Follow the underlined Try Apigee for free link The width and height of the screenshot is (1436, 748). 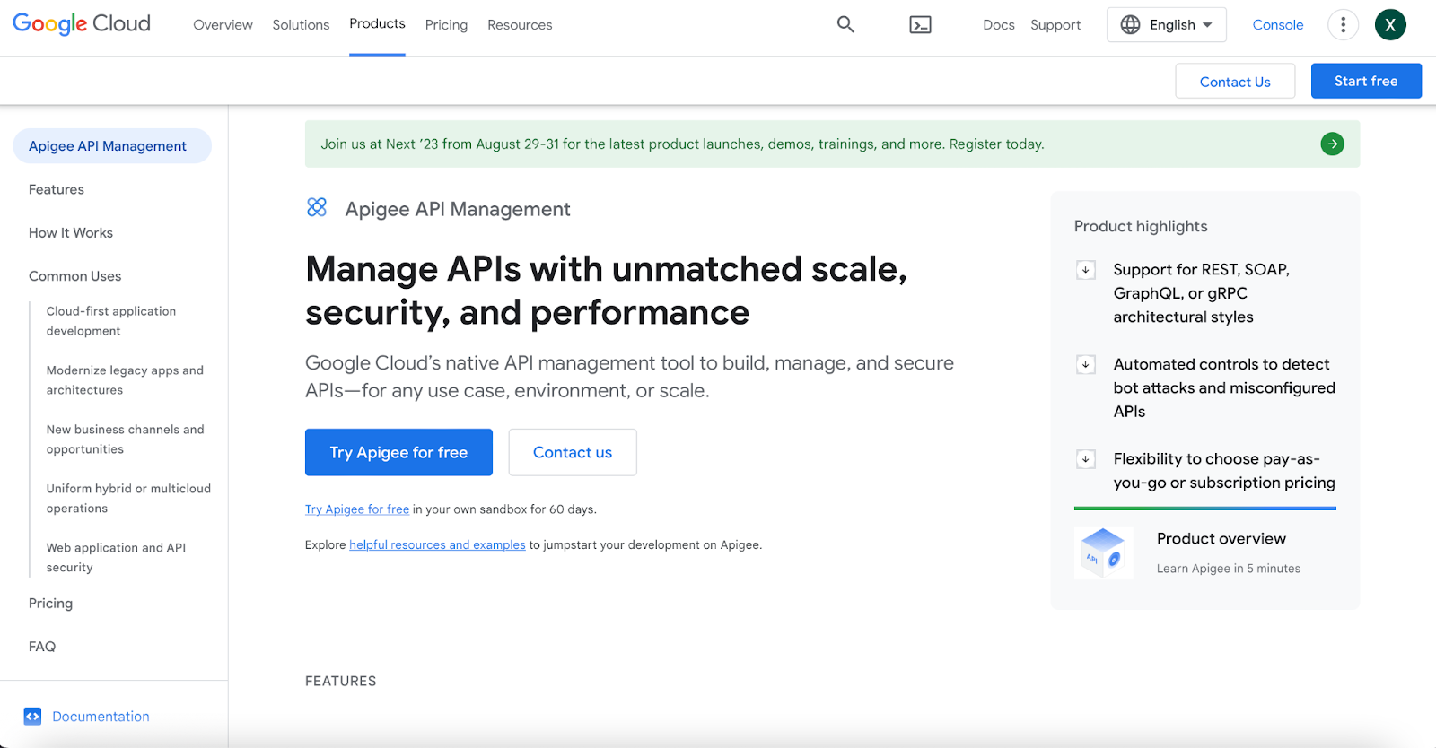357,509
